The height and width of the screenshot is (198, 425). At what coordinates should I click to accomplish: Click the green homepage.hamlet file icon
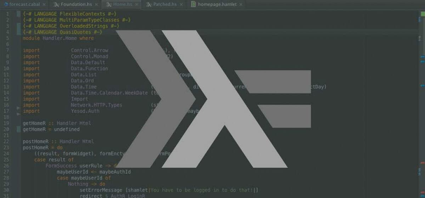pos(193,5)
